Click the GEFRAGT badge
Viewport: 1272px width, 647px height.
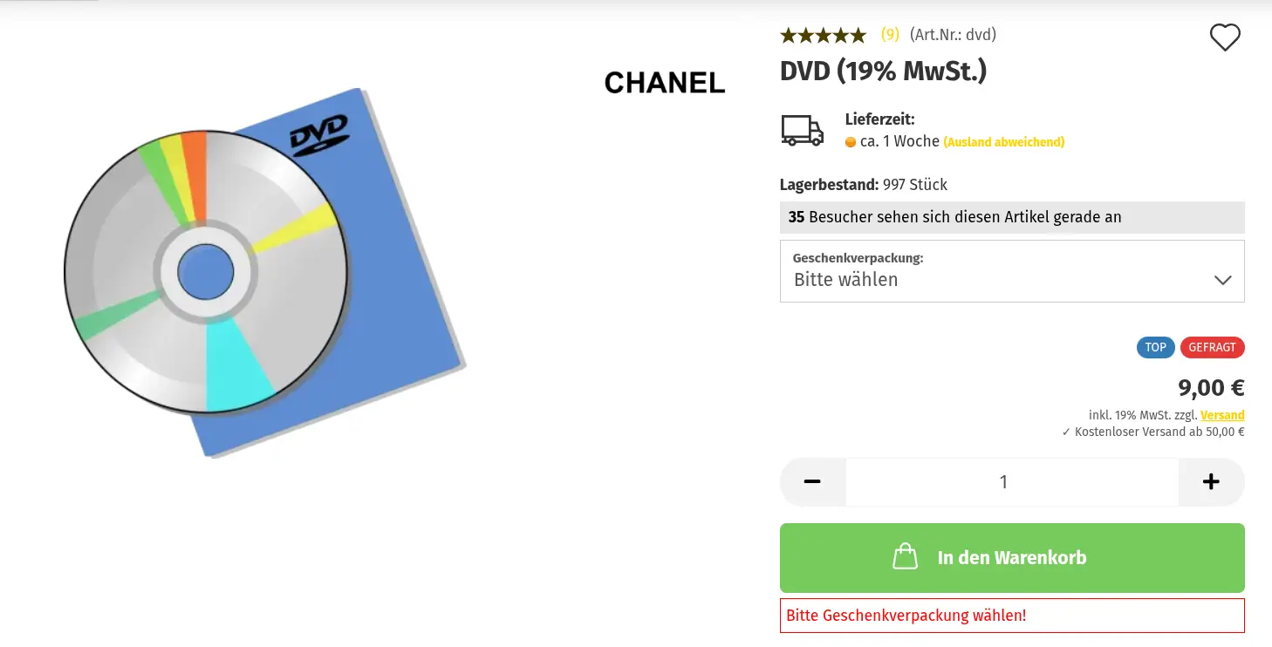1213,347
